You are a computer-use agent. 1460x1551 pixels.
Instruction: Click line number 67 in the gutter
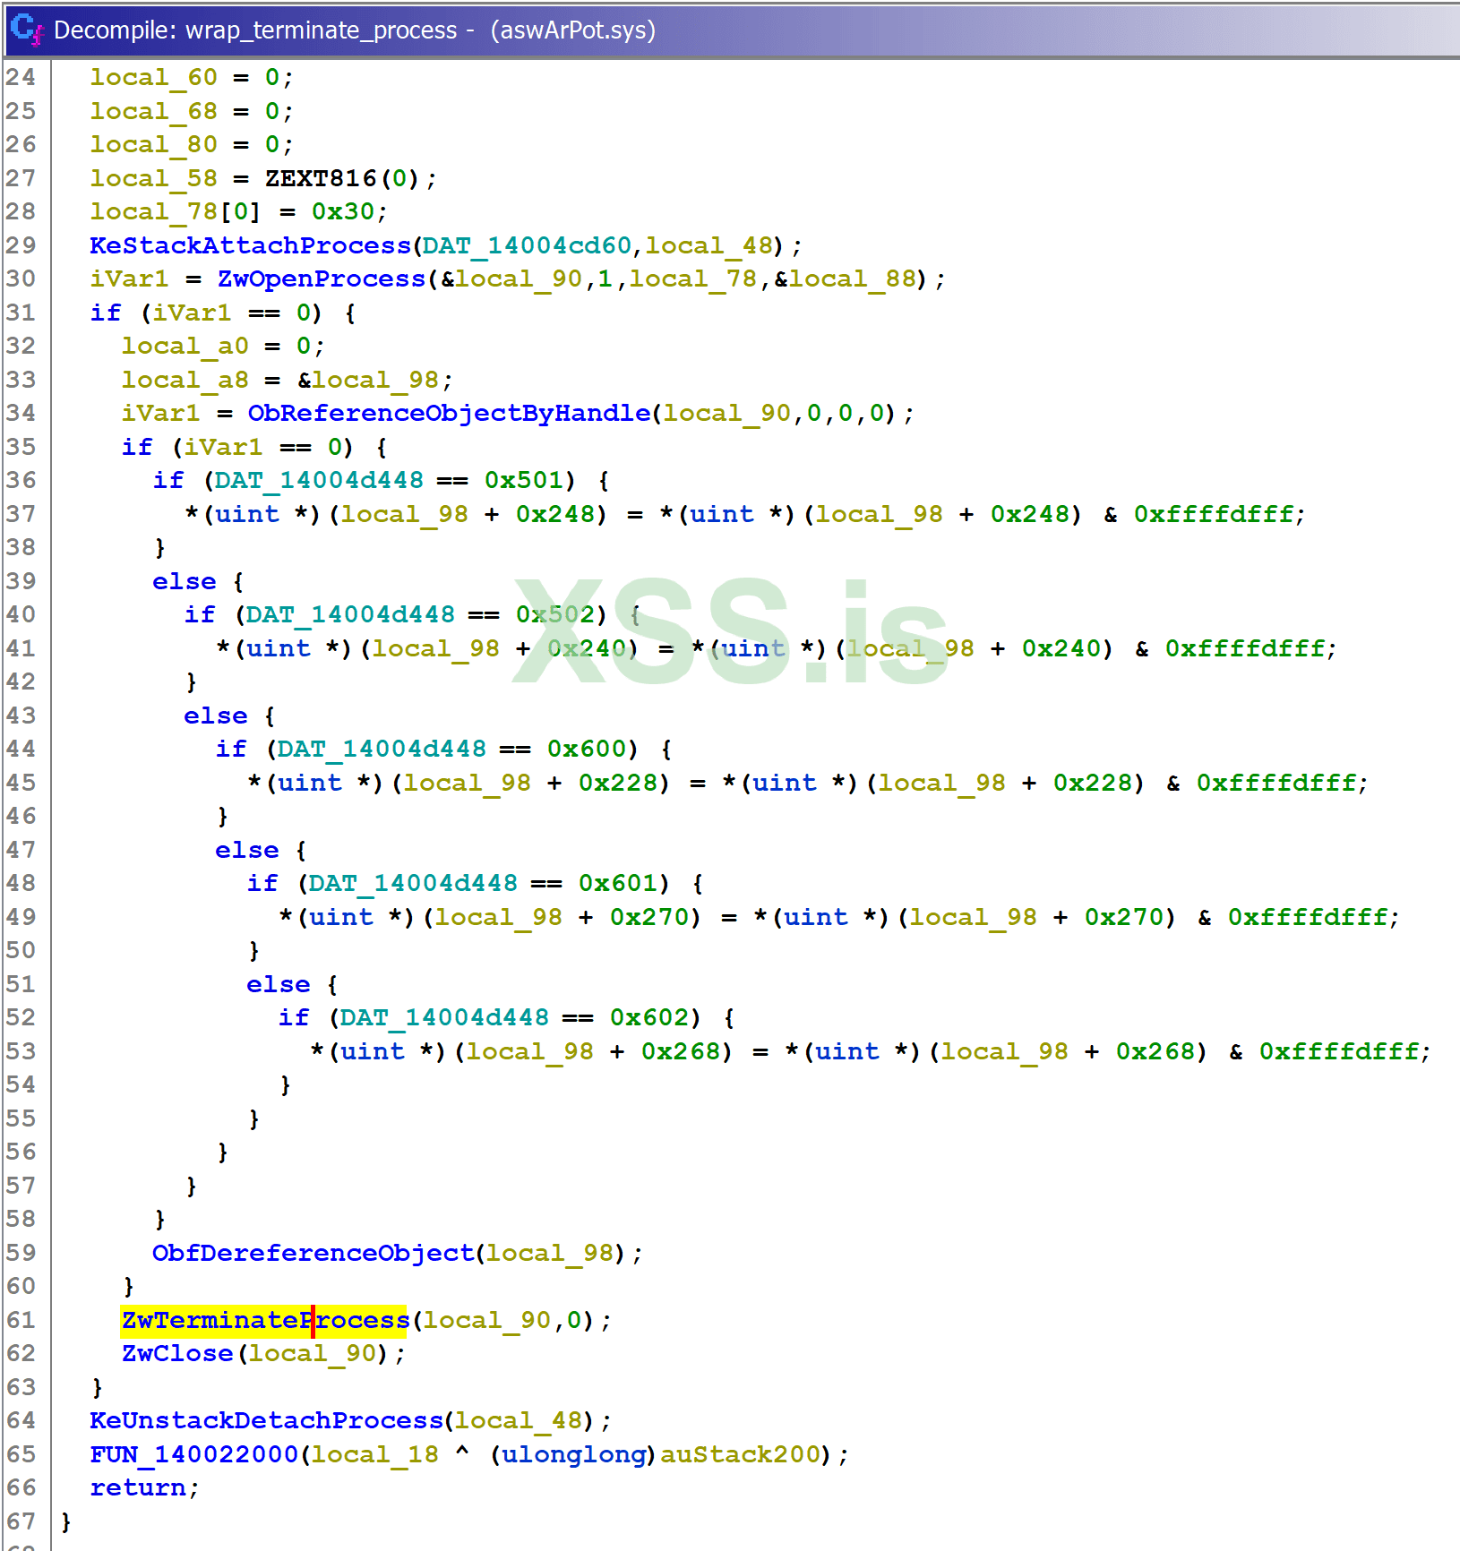click(x=21, y=1521)
